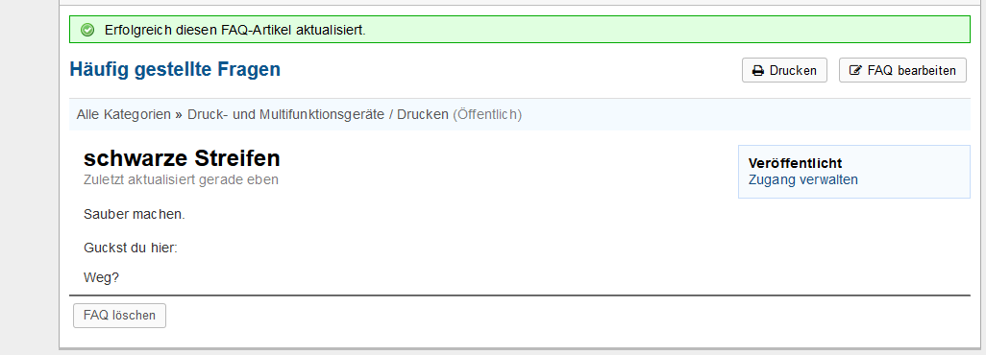Click the Zuletzt aktualisiert gerade eben timestamp

tap(181, 179)
